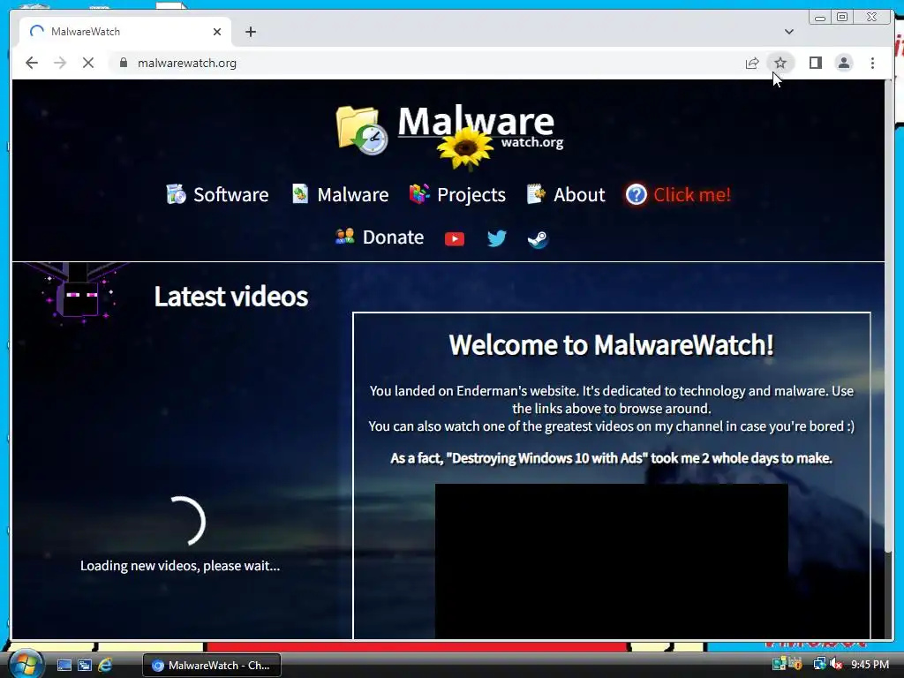Bookmark this page with the star icon

pos(780,63)
